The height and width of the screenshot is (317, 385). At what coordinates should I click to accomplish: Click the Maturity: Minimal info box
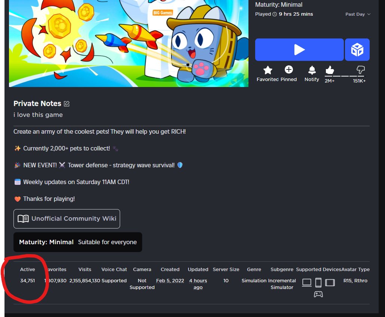point(78,242)
